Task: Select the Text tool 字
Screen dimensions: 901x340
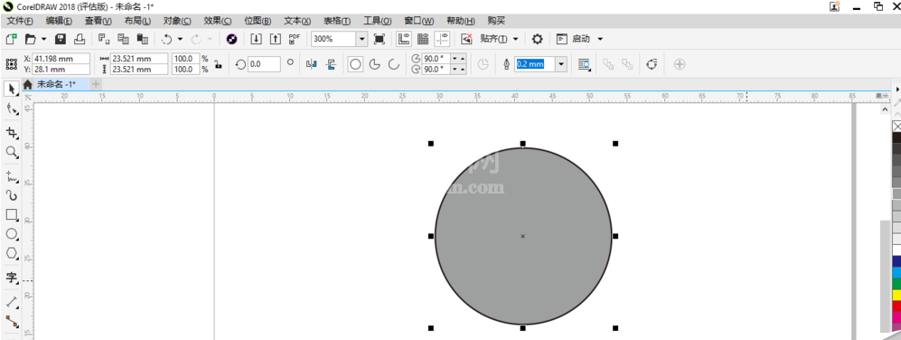Action: 12,278
